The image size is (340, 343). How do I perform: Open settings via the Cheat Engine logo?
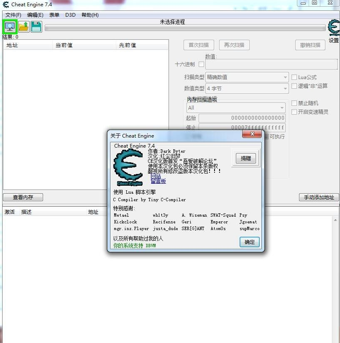click(x=332, y=26)
